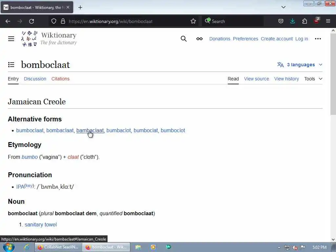This screenshot has height=252, width=336.
Task: Show hidden system tray icons
Action: 279,247
